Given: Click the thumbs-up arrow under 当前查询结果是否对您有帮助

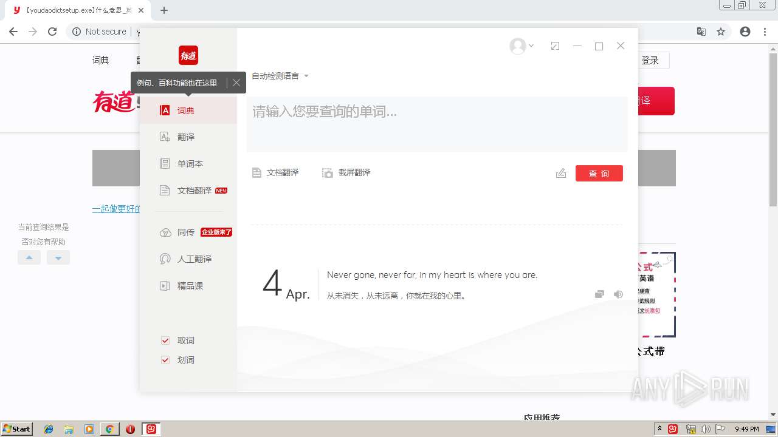Looking at the screenshot, I should [x=29, y=257].
